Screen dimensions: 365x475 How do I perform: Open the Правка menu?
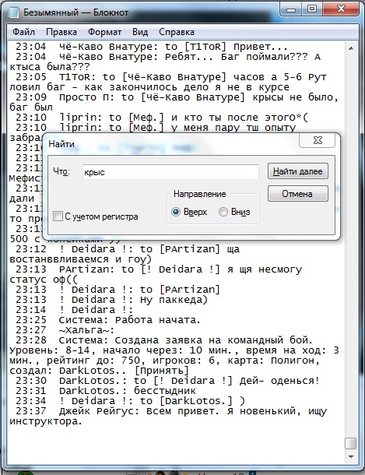click(61, 32)
